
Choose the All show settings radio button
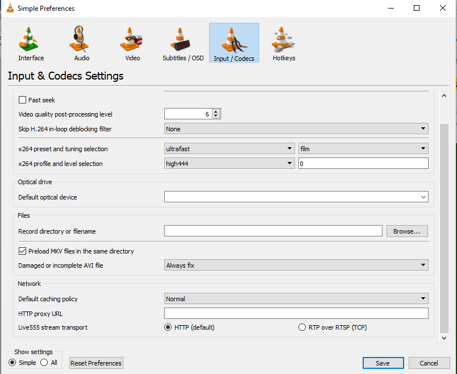coord(44,363)
